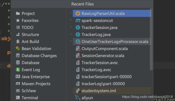Open the Ant Build bug icon
Screen dimensions: 175x101
(18, 42)
